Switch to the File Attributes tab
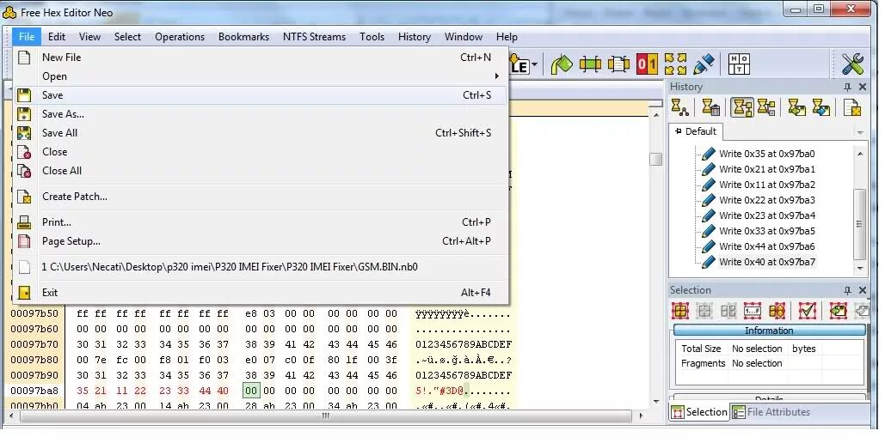Image resolution: width=885 pixels, height=443 pixels. [x=771, y=412]
